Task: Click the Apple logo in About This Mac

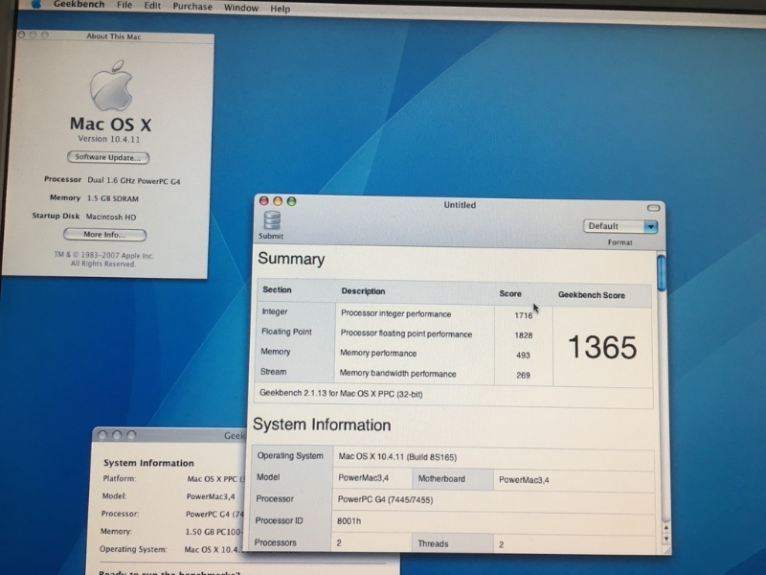Action: 111,85
